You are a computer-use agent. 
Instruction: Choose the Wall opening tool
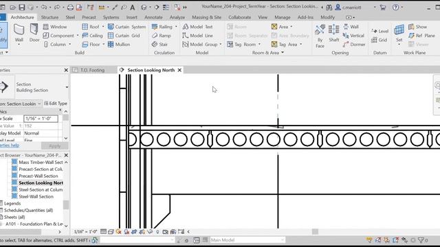coord(351,27)
